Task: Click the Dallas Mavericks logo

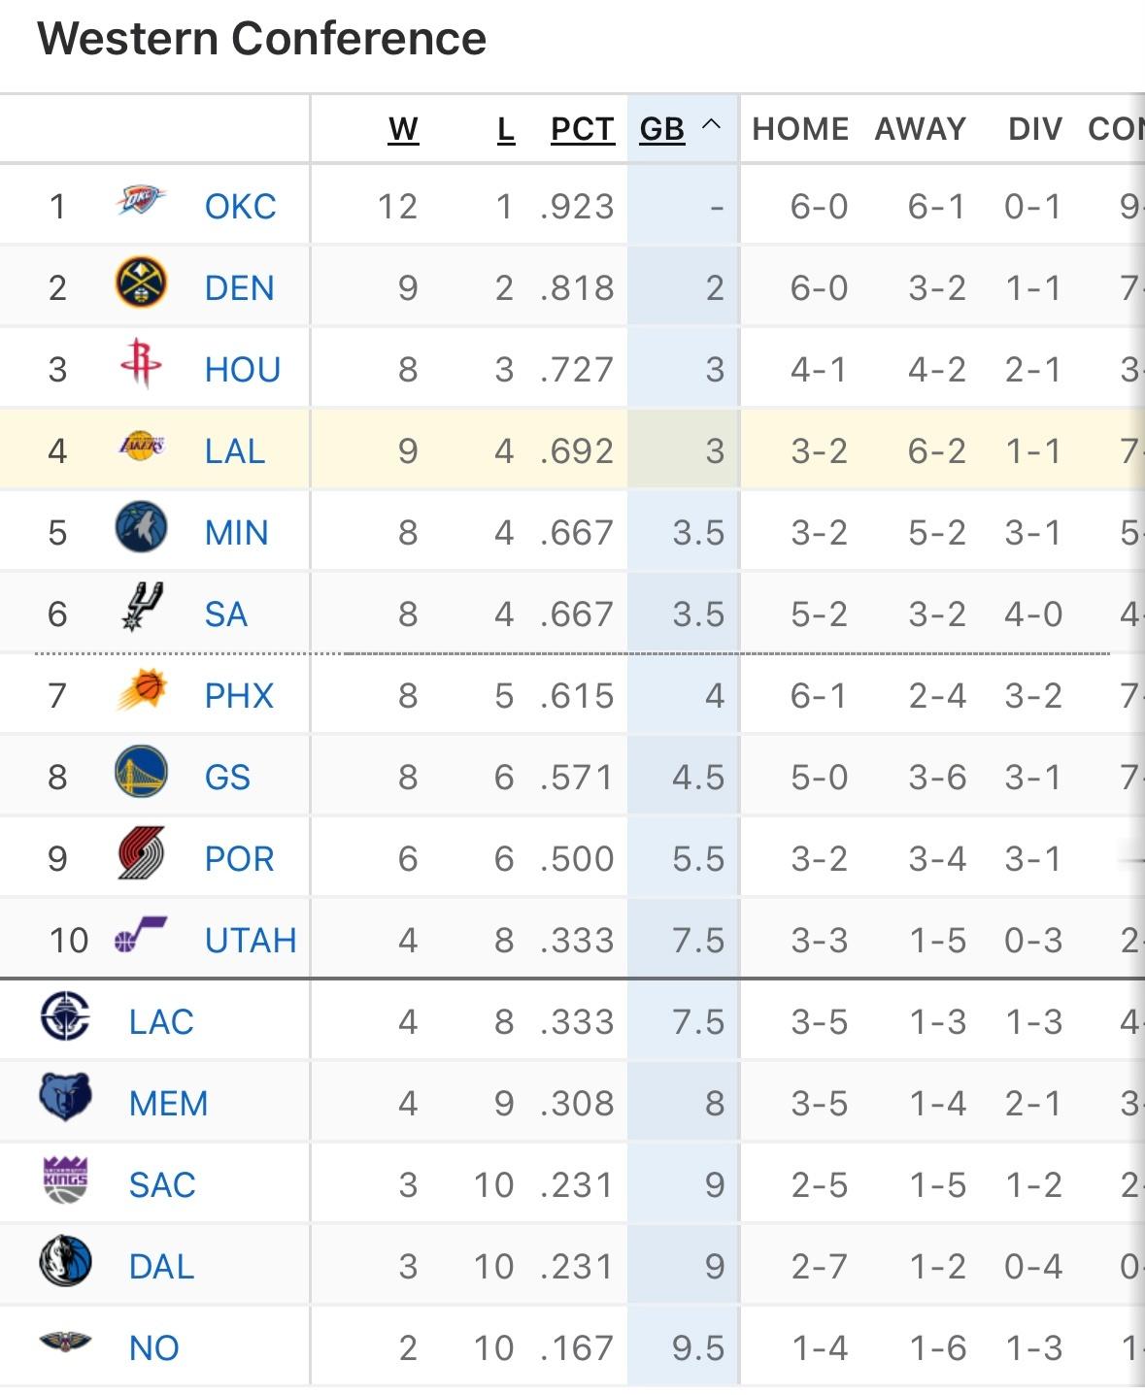Action: tap(65, 1262)
